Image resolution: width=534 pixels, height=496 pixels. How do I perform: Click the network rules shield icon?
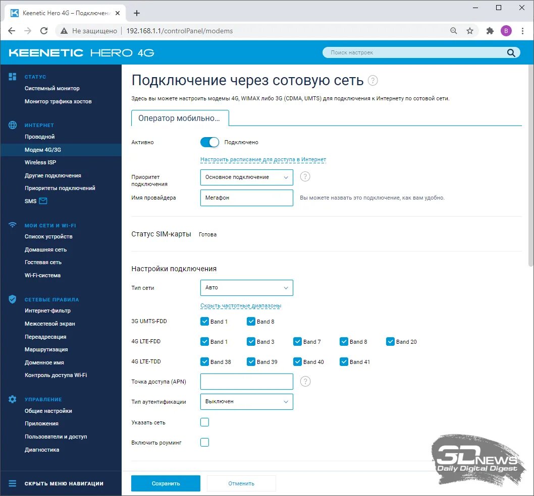[12, 299]
